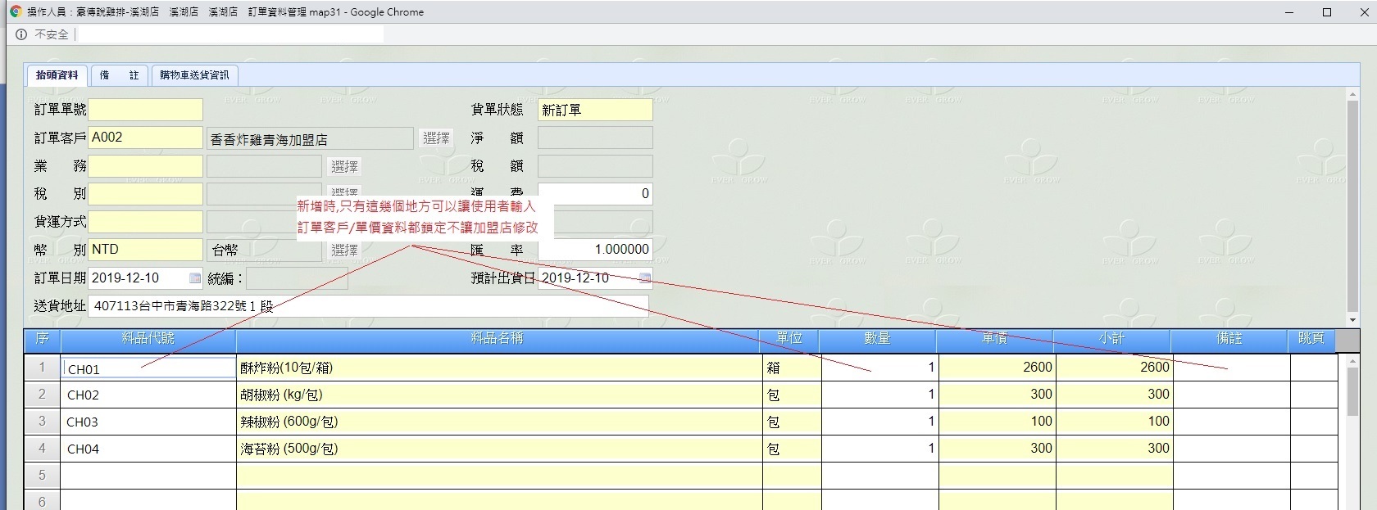Open the 預計出貨日 calendar picker icon
Viewport: 1377px width, 510px height.
pyautogui.click(x=645, y=278)
